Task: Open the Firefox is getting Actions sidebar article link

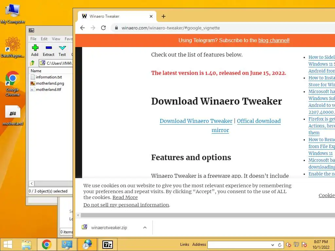Action: tap(322, 126)
